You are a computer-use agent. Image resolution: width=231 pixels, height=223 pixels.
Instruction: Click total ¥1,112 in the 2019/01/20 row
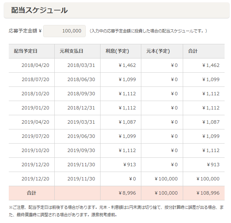pos(211,108)
